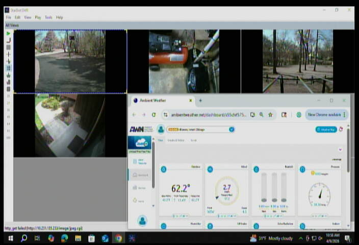
Task: Open Windows taskbar search
Action: 24,238
